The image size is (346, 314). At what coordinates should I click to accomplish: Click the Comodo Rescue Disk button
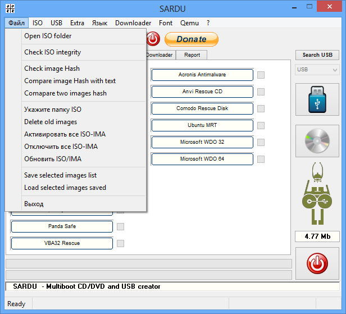202,108
